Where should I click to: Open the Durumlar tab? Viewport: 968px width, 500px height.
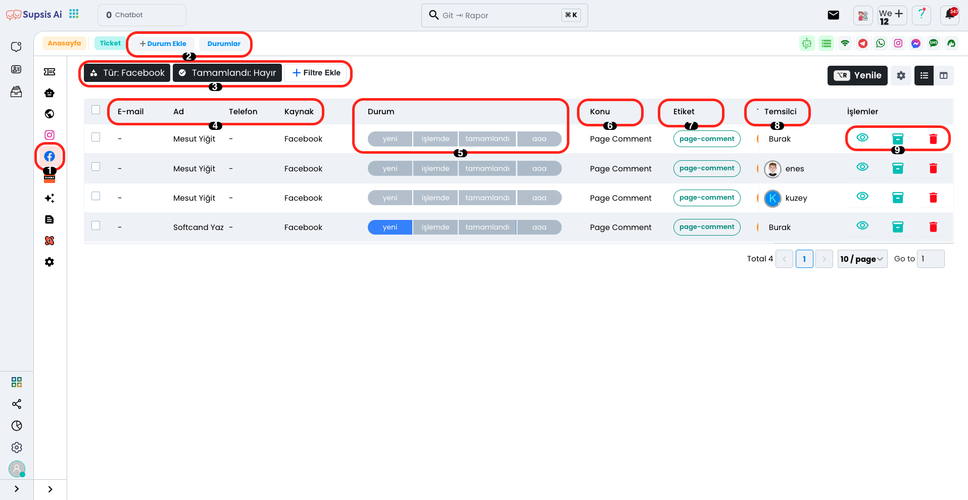coord(224,44)
